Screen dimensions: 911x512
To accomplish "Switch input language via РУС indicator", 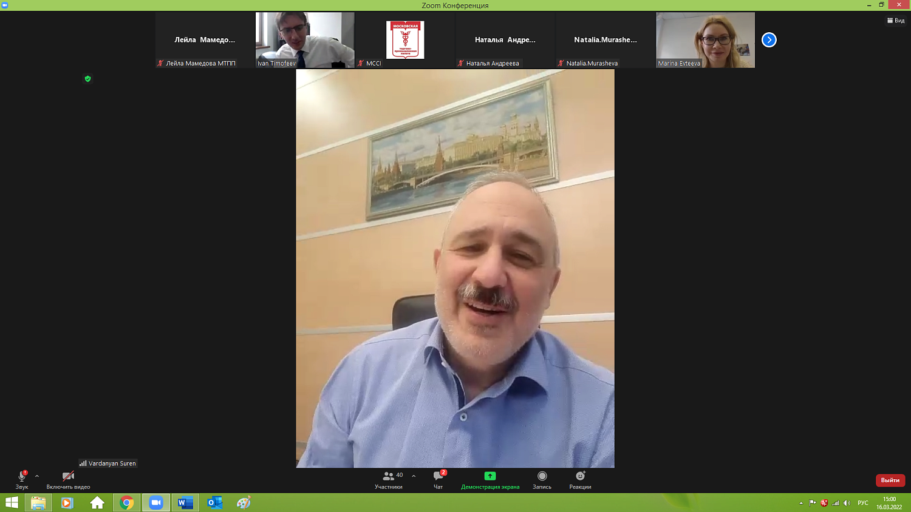I will point(862,503).
